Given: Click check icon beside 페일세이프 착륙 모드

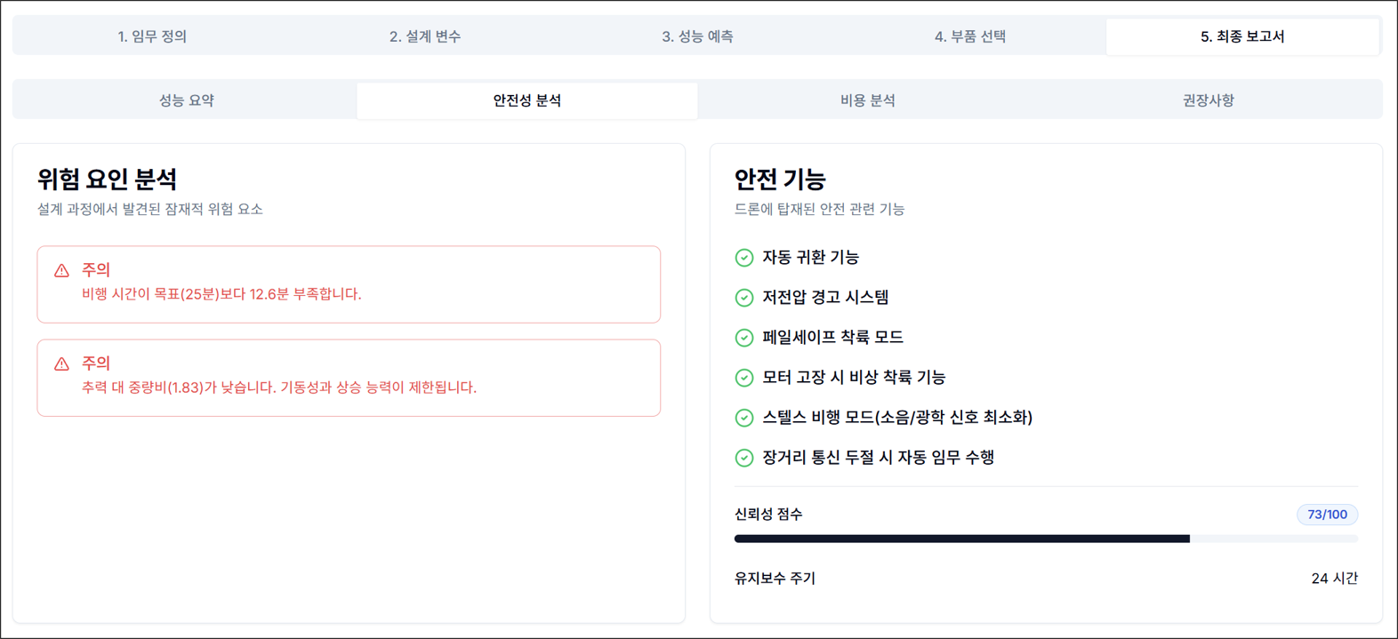Looking at the screenshot, I should 744,338.
